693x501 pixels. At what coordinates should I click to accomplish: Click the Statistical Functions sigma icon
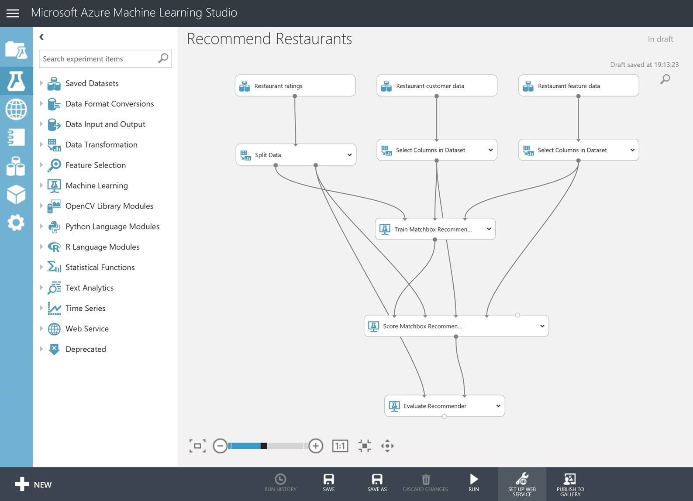pos(54,267)
